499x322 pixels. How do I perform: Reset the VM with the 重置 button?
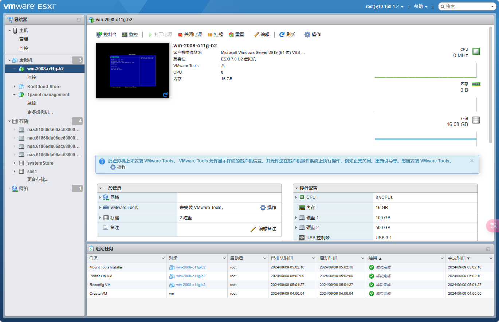click(236, 35)
